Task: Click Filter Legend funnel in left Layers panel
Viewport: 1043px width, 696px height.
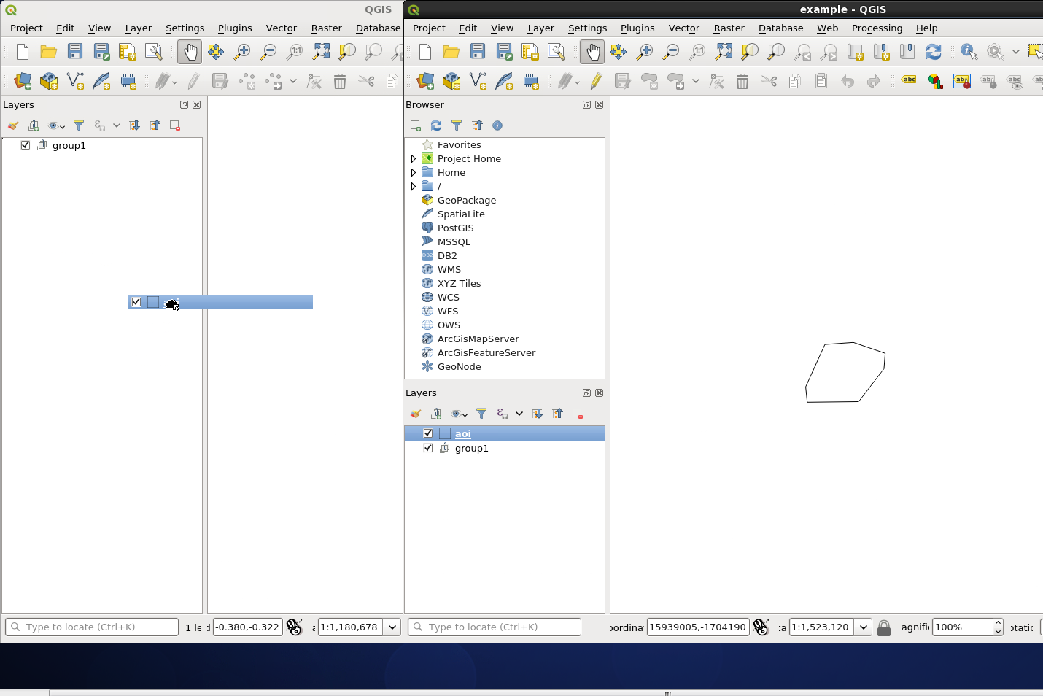Action: click(x=79, y=125)
